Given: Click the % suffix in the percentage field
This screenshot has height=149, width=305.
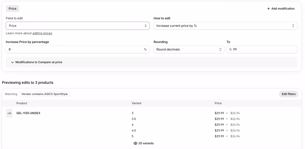Looking at the screenshot, I should [145, 49].
